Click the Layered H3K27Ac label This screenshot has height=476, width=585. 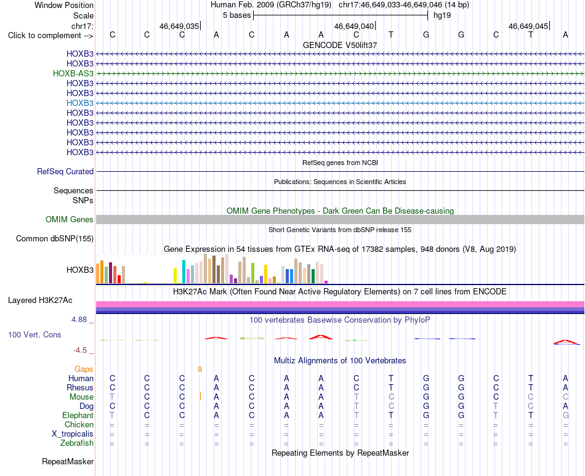click(40, 301)
